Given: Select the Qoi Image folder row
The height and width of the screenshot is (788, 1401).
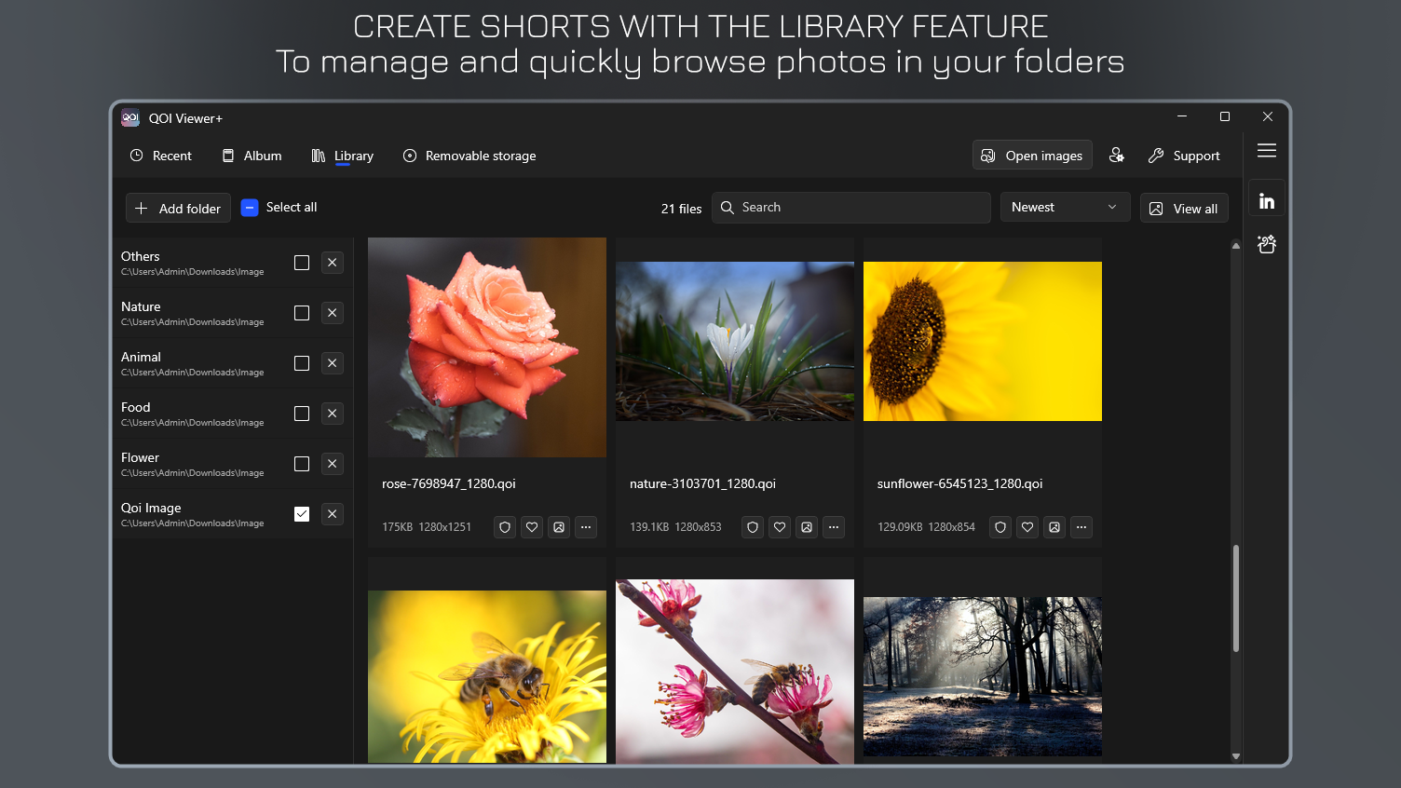Looking at the screenshot, I should pos(232,514).
